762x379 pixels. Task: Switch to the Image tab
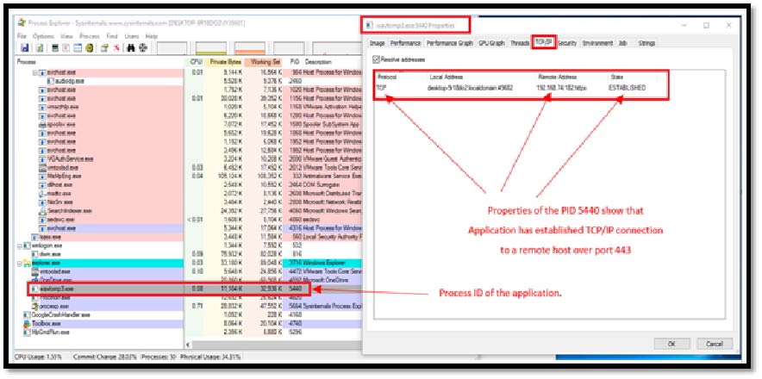click(x=377, y=43)
